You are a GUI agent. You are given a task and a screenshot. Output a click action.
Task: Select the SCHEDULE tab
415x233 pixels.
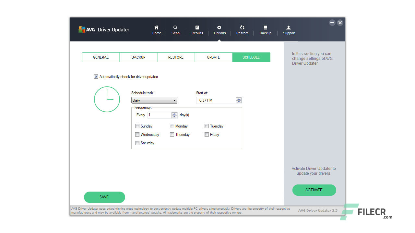tap(251, 57)
